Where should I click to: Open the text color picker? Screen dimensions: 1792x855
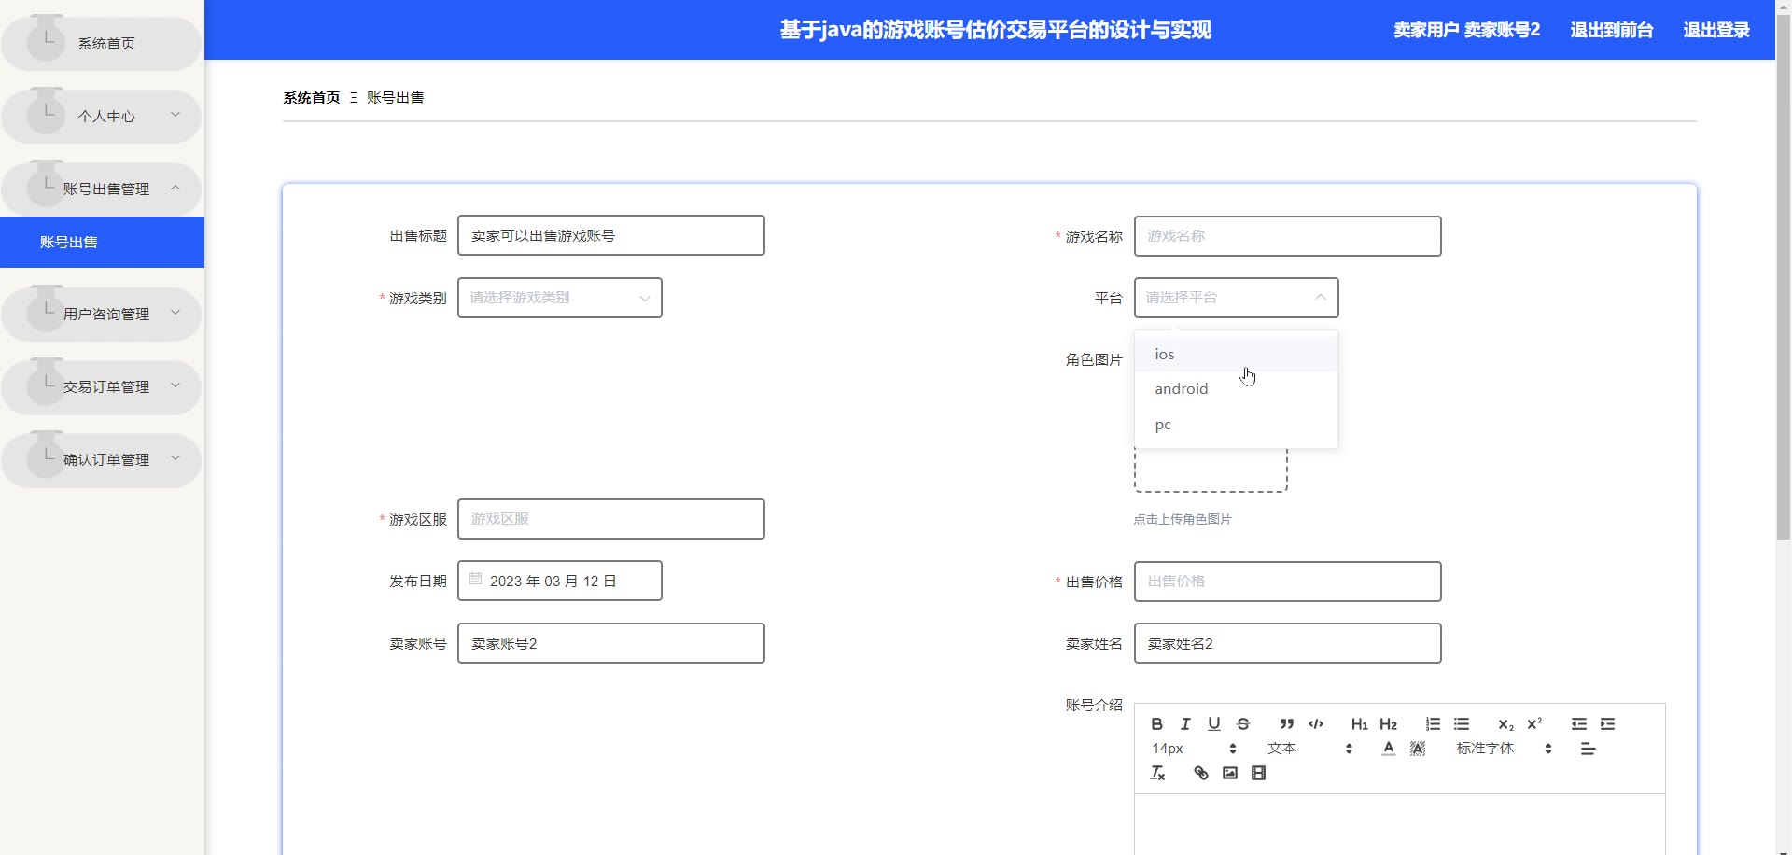[x=1389, y=749]
